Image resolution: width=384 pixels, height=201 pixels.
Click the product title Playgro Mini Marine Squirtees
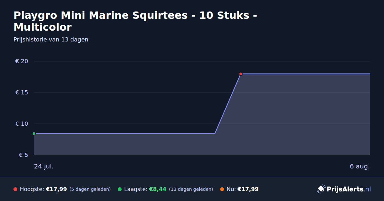click(x=135, y=21)
